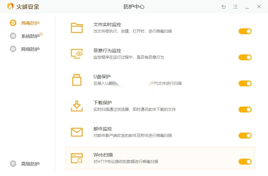Toggle the U盘保护 switch off
Image resolution: width=268 pixels, height=176 pixels.
pyautogui.click(x=245, y=83)
